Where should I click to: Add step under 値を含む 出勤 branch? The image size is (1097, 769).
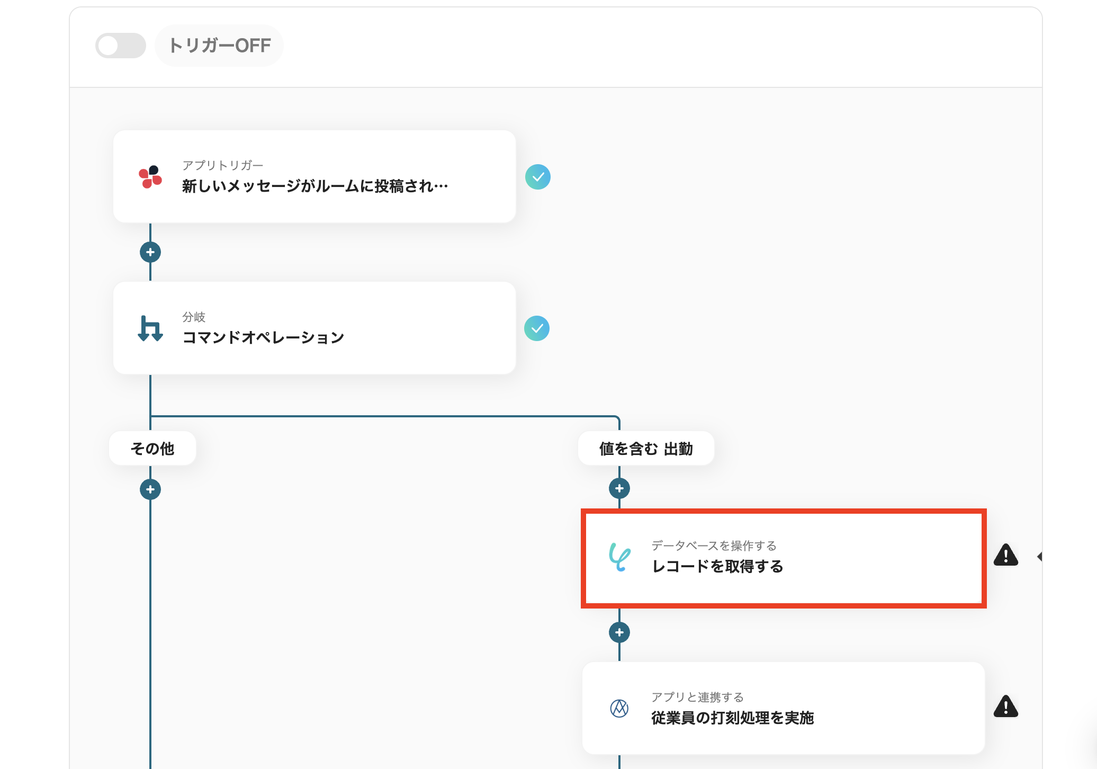[619, 488]
